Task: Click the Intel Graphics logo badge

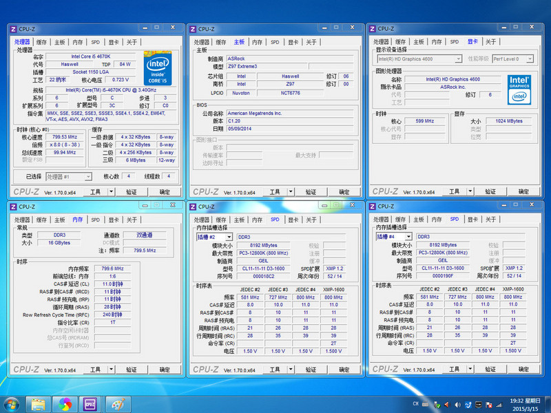Action: 519,89
